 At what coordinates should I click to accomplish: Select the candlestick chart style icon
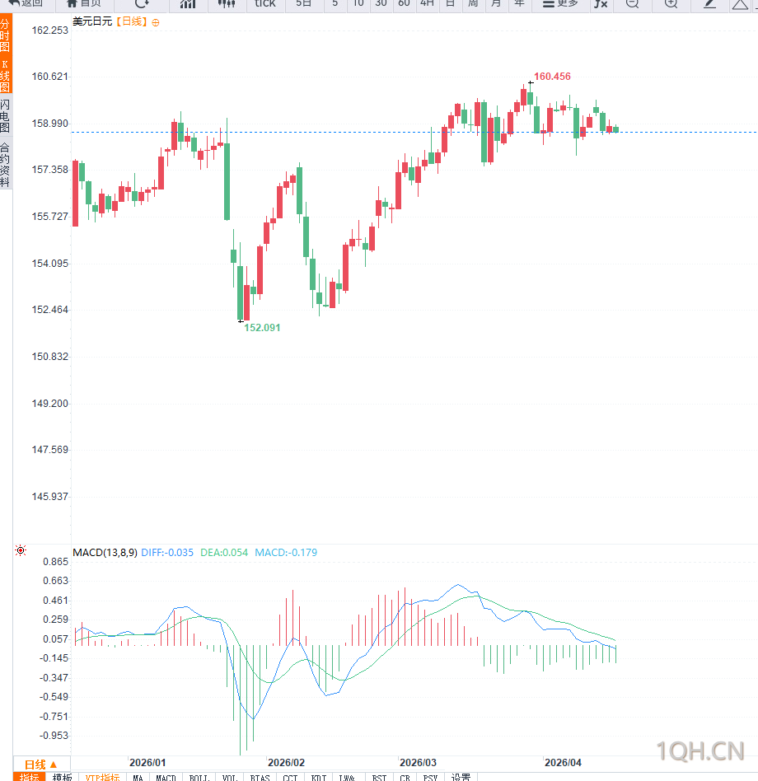point(227,3)
